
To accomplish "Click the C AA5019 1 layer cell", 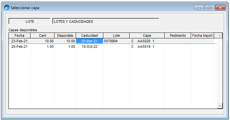I will tap(147, 47).
